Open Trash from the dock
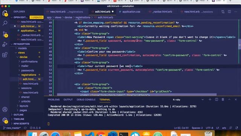Viewport: 241px width, 136px height. pyautogui.click(x=208, y=134)
